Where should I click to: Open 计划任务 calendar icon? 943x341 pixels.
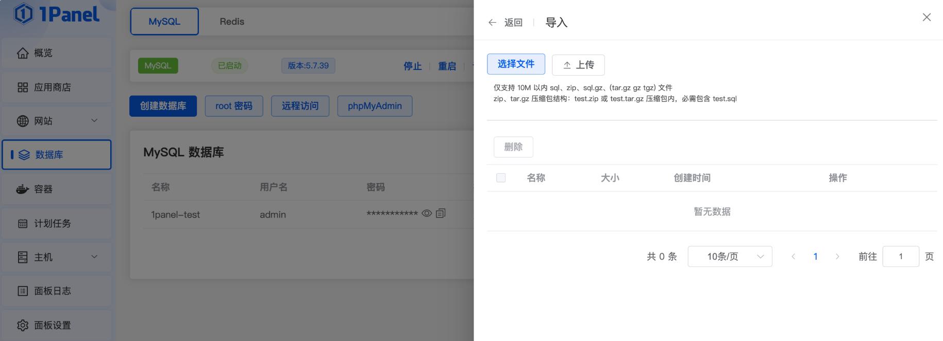point(23,224)
